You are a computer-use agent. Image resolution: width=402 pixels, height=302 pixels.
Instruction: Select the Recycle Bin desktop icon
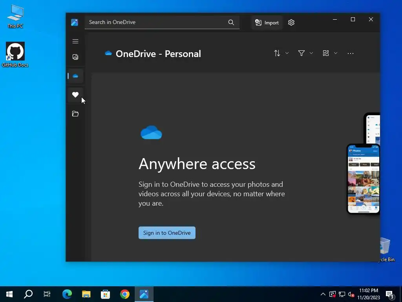[x=386, y=250]
